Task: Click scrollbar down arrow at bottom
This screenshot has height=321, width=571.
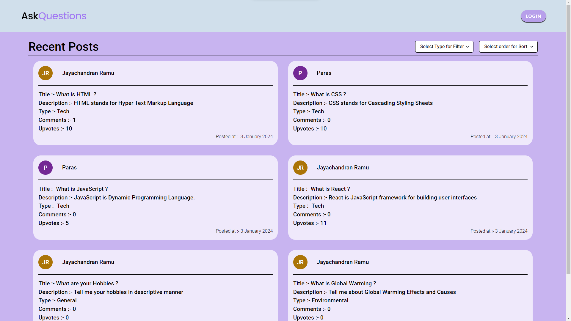Action: (x=568, y=318)
